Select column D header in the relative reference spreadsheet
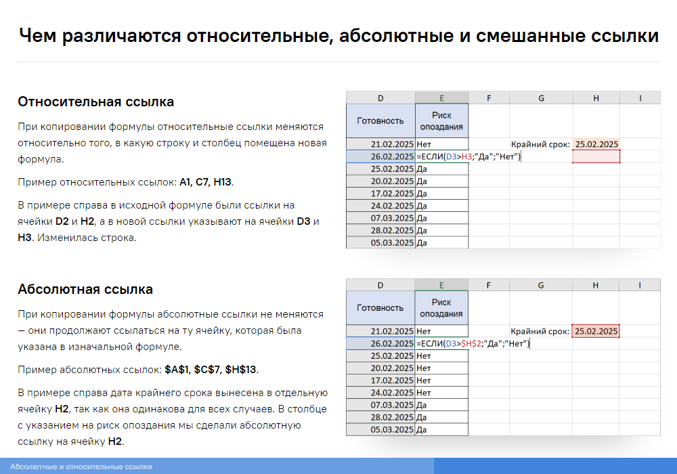 (380, 98)
